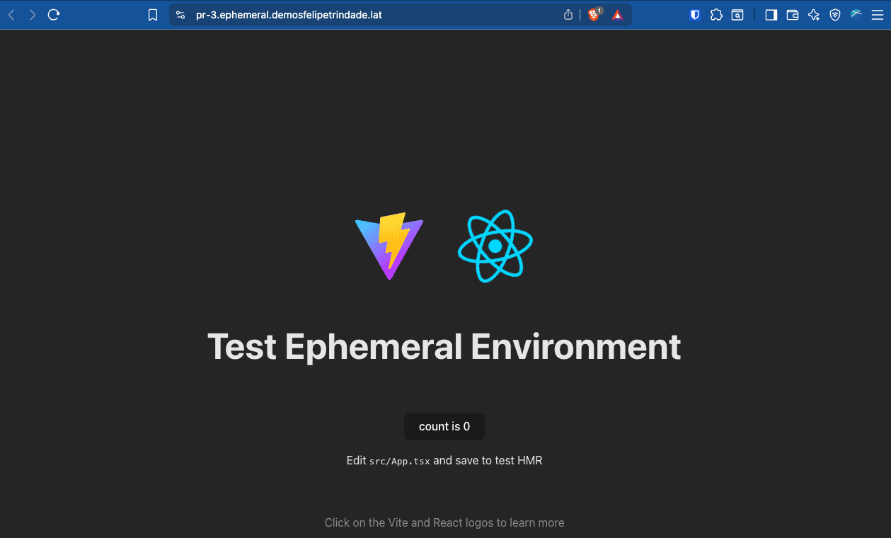Bookmark this page
The height and width of the screenshot is (538, 891).
(153, 15)
